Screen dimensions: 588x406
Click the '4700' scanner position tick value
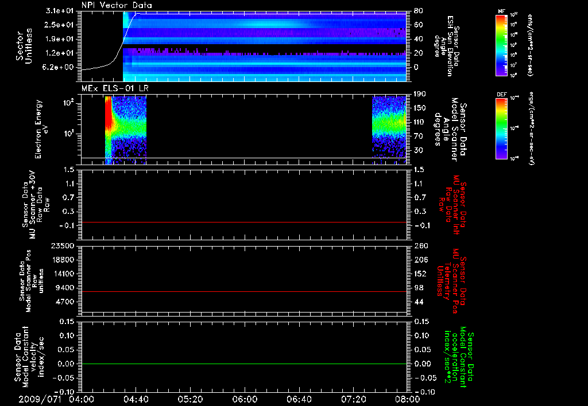click(x=65, y=302)
